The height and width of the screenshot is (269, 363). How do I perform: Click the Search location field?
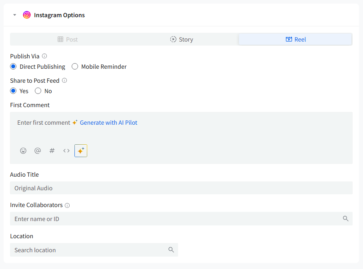(90, 250)
